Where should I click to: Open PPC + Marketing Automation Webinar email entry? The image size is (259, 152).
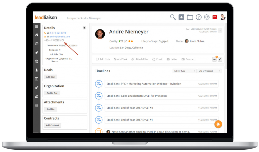tap(161, 84)
